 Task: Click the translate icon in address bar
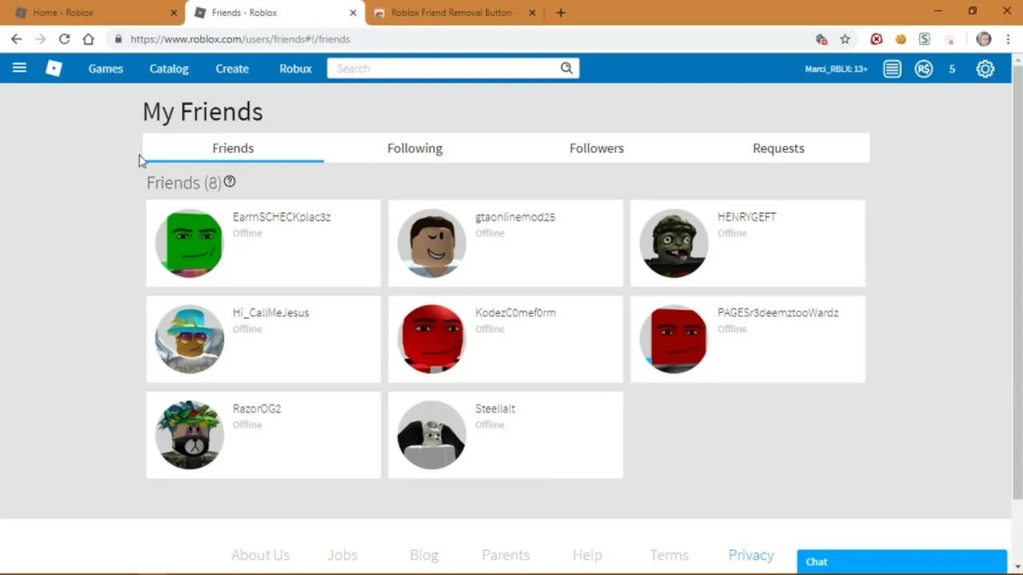(821, 38)
